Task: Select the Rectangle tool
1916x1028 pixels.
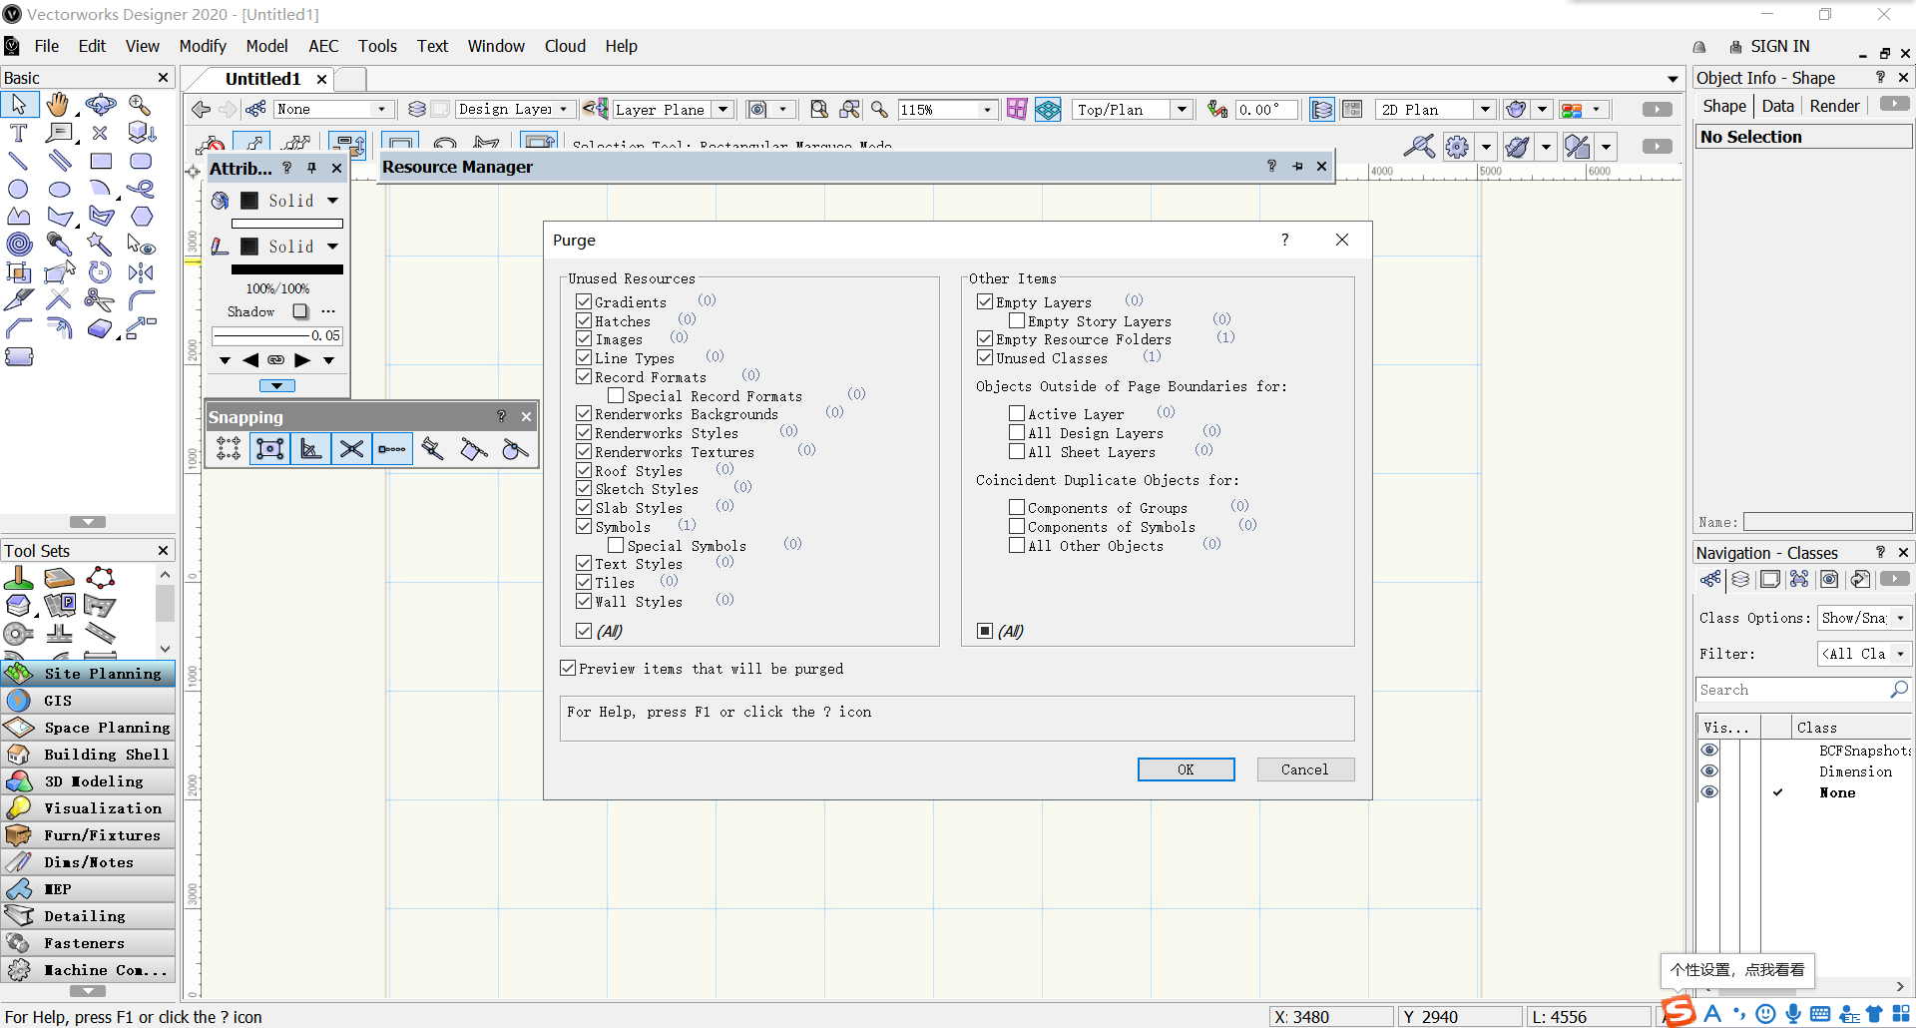Action: tap(101, 161)
